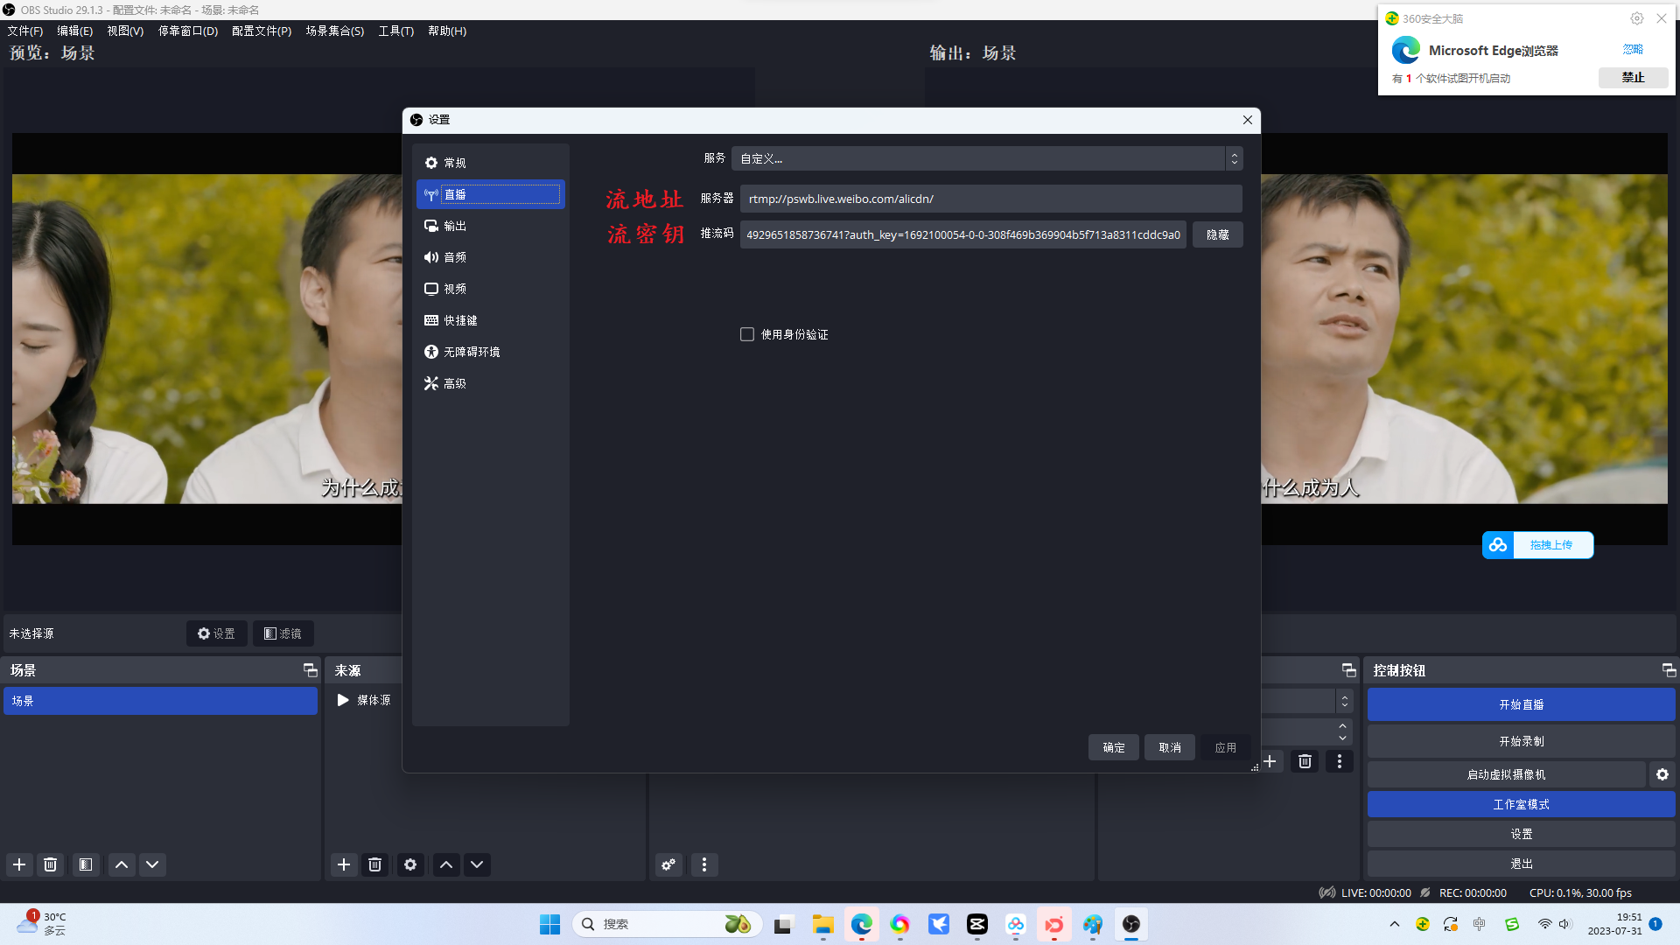Open advanced audio properties icon in the mixer
Screen dimensions: 1680x945
click(x=668, y=864)
